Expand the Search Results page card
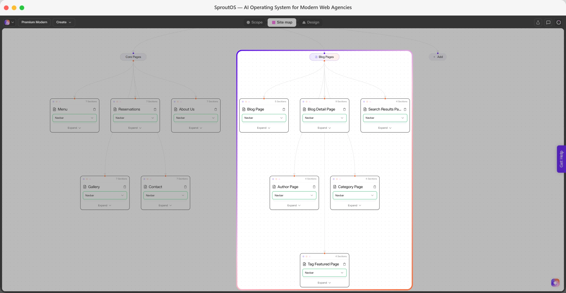The height and width of the screenshot is (293, 566). pyautogui.click(x=385, y=128)
